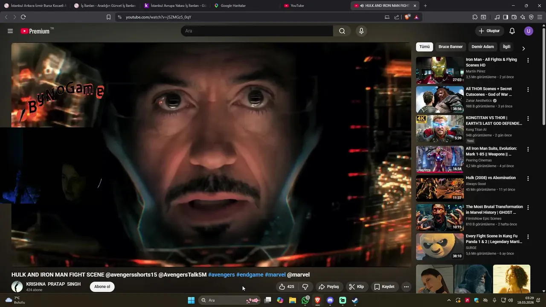546x307 pixels.
Task: Bookmark this page with bookmark icon
Action: coord(108,17)
